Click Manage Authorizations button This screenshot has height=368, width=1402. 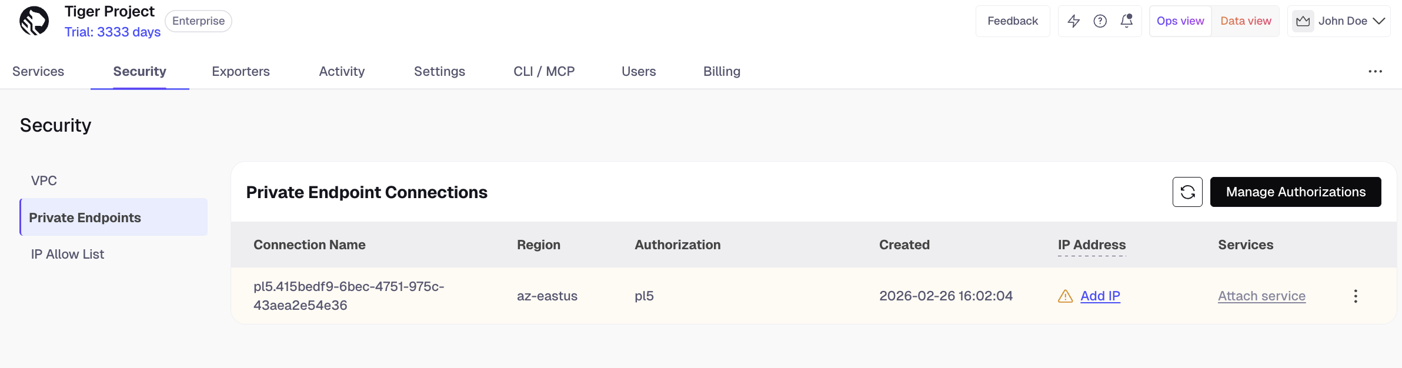coord(1296,192)
